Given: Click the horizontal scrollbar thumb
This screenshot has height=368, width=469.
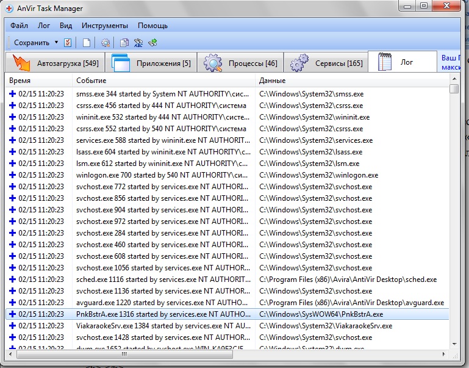Looking at the screenshot, I should click(x=124, y=354).
